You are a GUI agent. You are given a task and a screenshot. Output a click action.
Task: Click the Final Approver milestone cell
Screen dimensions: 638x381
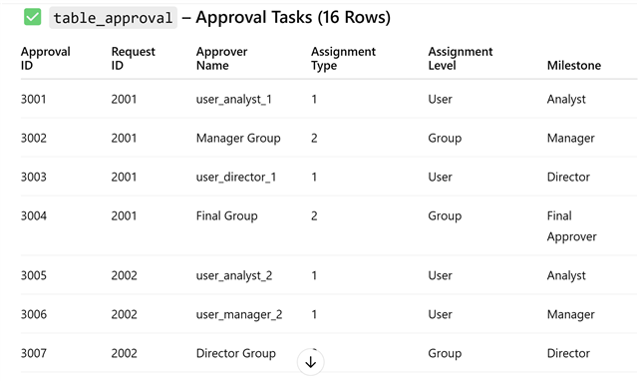click(x=571, y=226)
